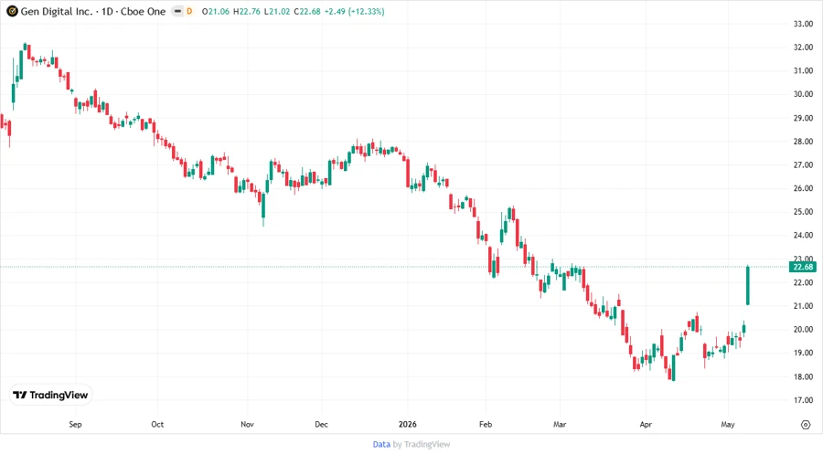Click the current price label 22.68
This screenshot has width=823, height=455.
803,267
